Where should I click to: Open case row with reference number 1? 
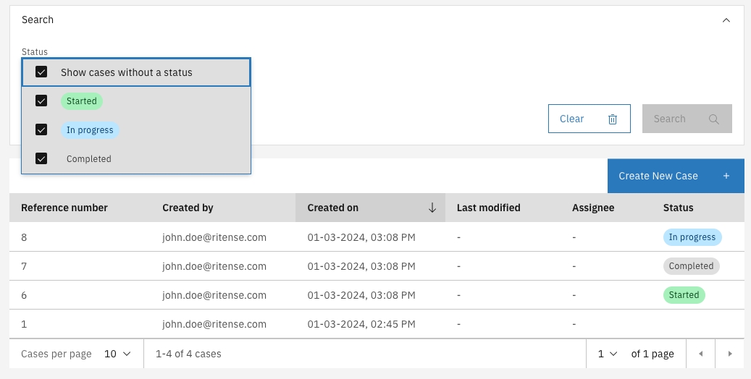pos(24,324)
